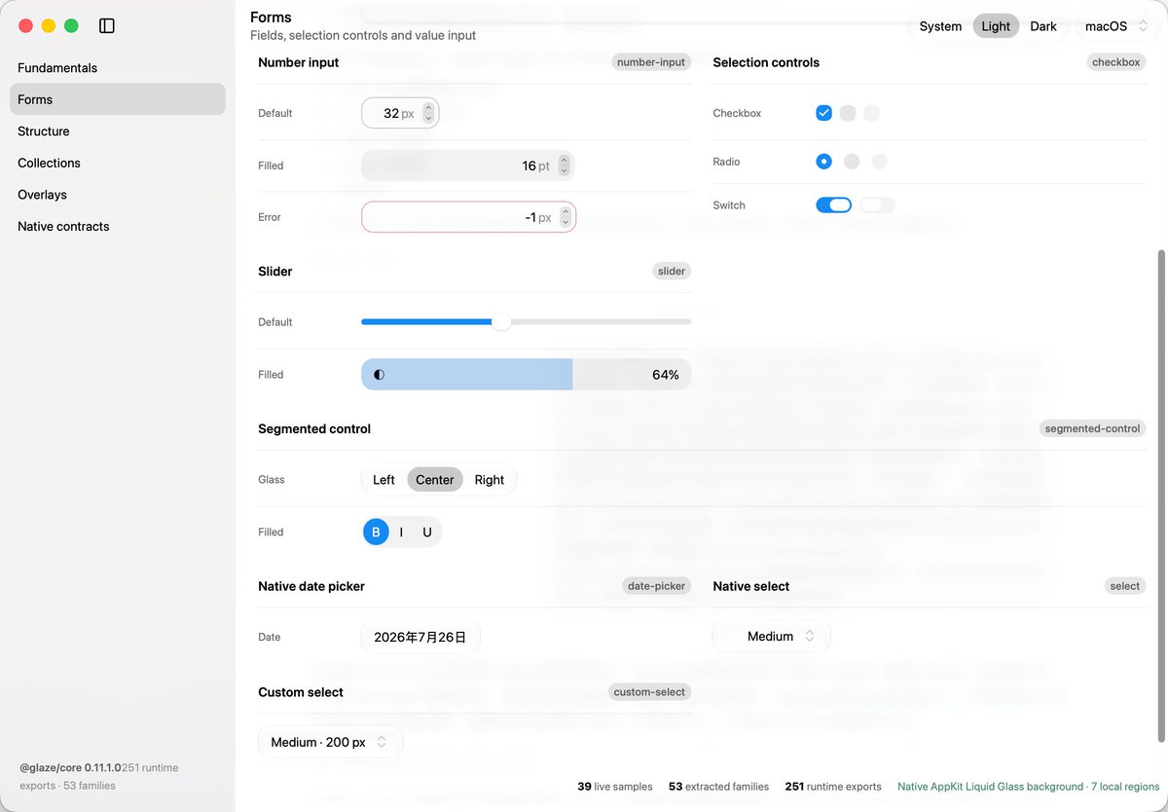
Task: Turn off the enabled blue switch
Action: click(x=833, y=205)
